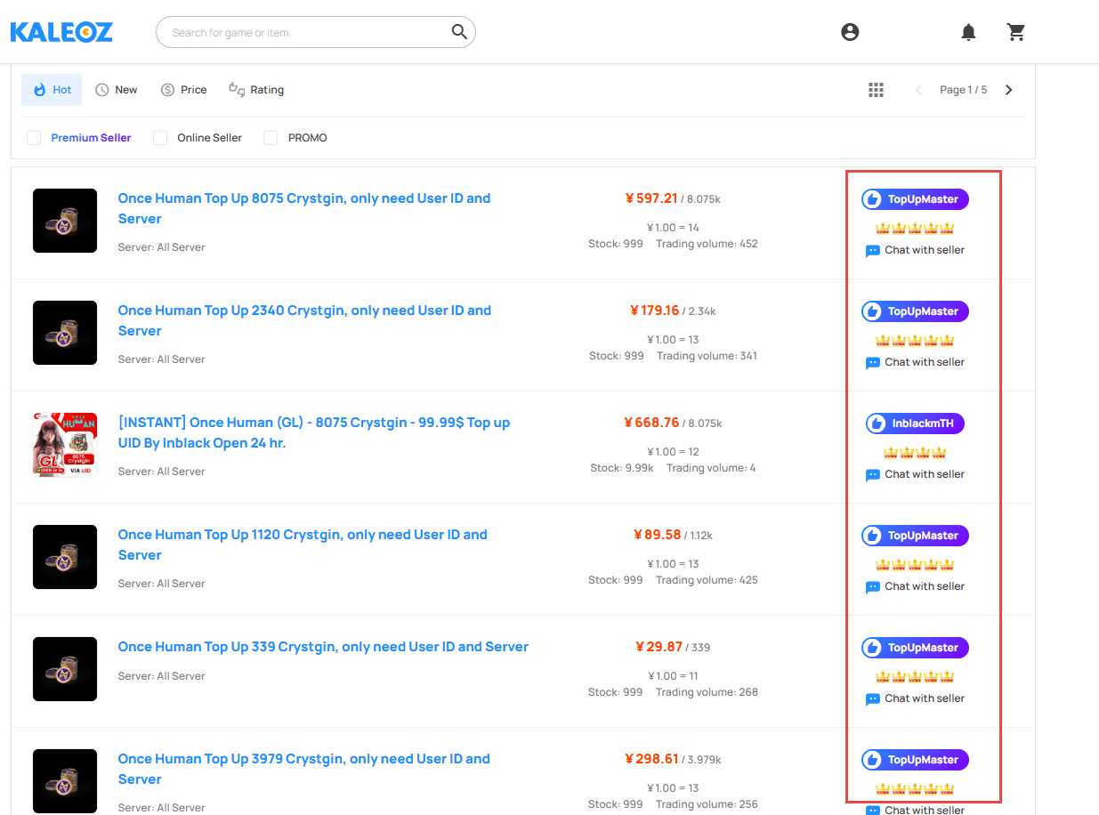Open TopUpMaster seller badge on ¥597.21 row
Screen dimensions: 1099x815
[915, 199]
